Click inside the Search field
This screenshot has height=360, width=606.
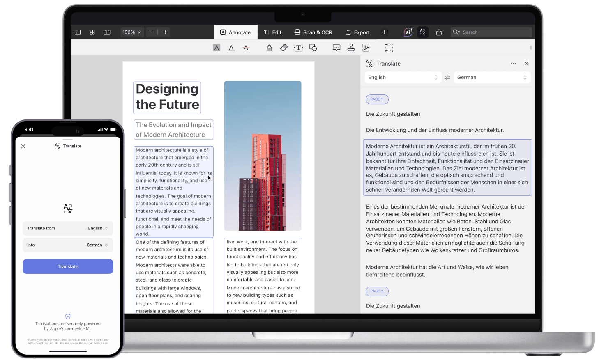click(491, 32)
